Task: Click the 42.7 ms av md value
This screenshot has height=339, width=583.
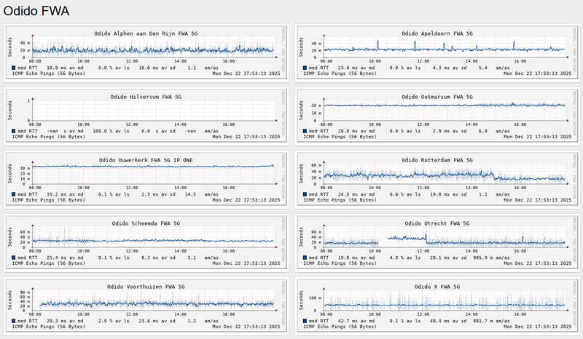Action: click(356, 321)
